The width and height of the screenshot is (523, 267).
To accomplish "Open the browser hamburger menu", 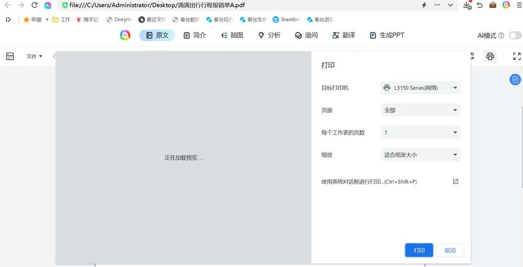I will (519, 5).
